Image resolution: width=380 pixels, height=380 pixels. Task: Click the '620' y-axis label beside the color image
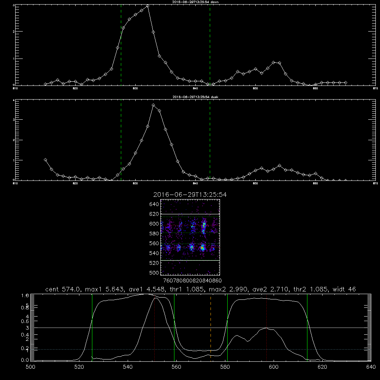pos(154,214)
